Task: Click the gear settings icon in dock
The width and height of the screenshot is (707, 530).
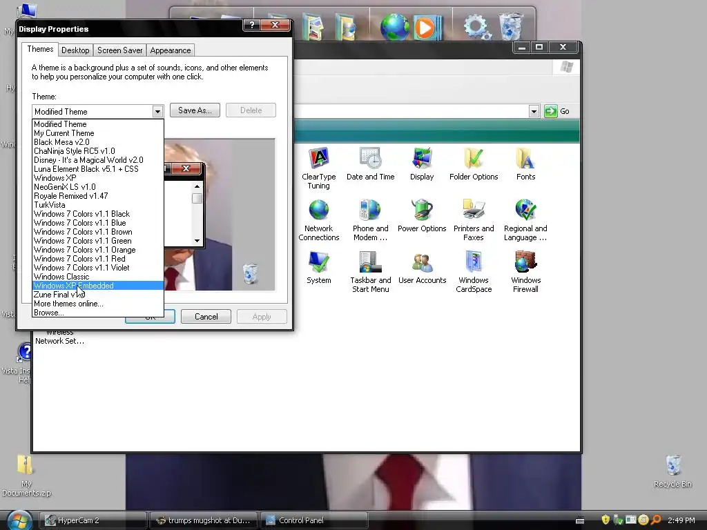Action: point(477,27)
